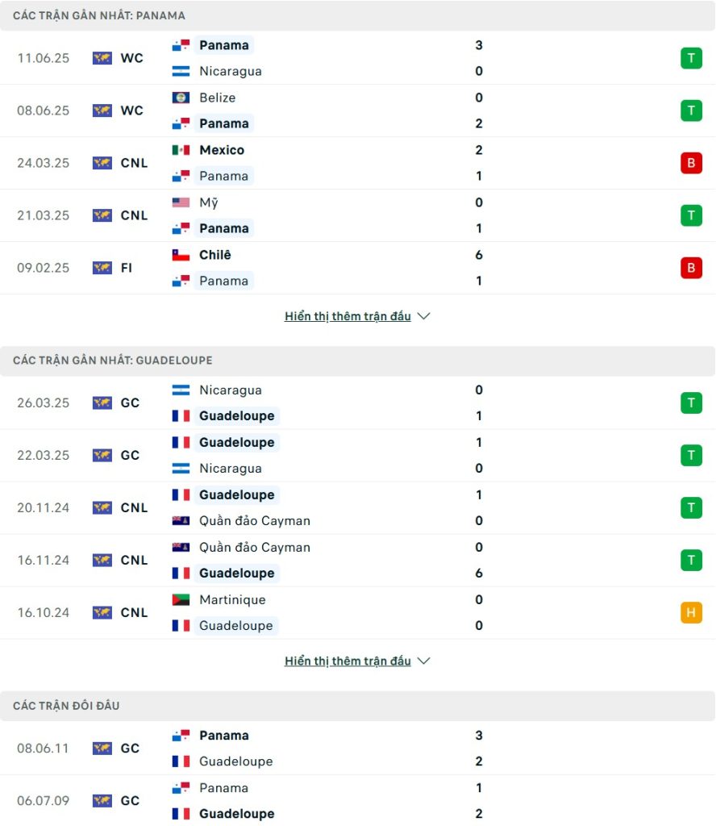Click the red B badge for Mexico match
The image size is (716, 826).
pos(691,163)
